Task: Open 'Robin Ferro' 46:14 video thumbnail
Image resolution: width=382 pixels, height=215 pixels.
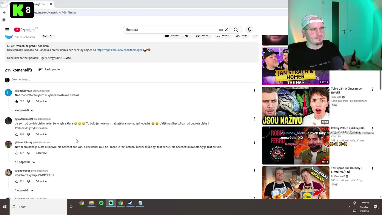Action: click(295, 145)
